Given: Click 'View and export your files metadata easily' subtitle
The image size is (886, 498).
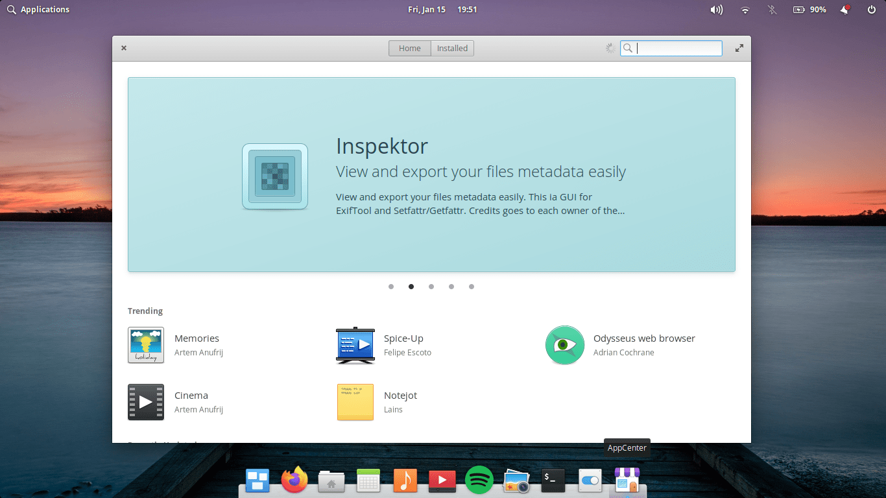Looking at the screenshot, I should coord(481,172).
